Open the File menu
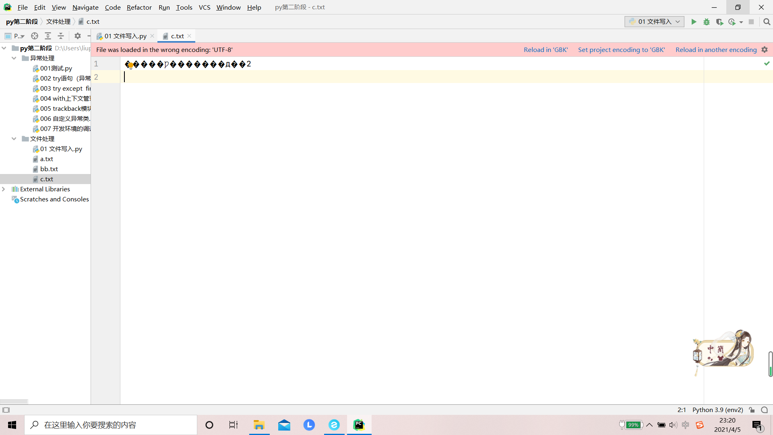This screenshot has width=773, height=435. point(23,7)
